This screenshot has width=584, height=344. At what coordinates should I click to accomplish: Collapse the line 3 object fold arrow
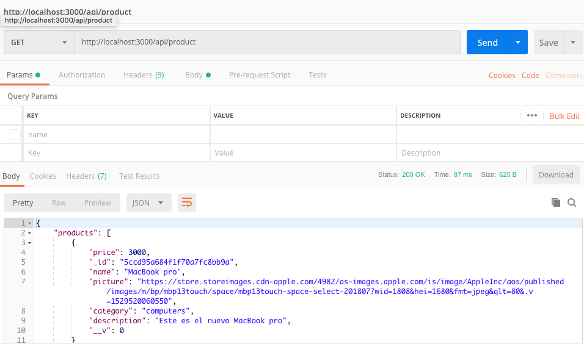pos(29,243)
